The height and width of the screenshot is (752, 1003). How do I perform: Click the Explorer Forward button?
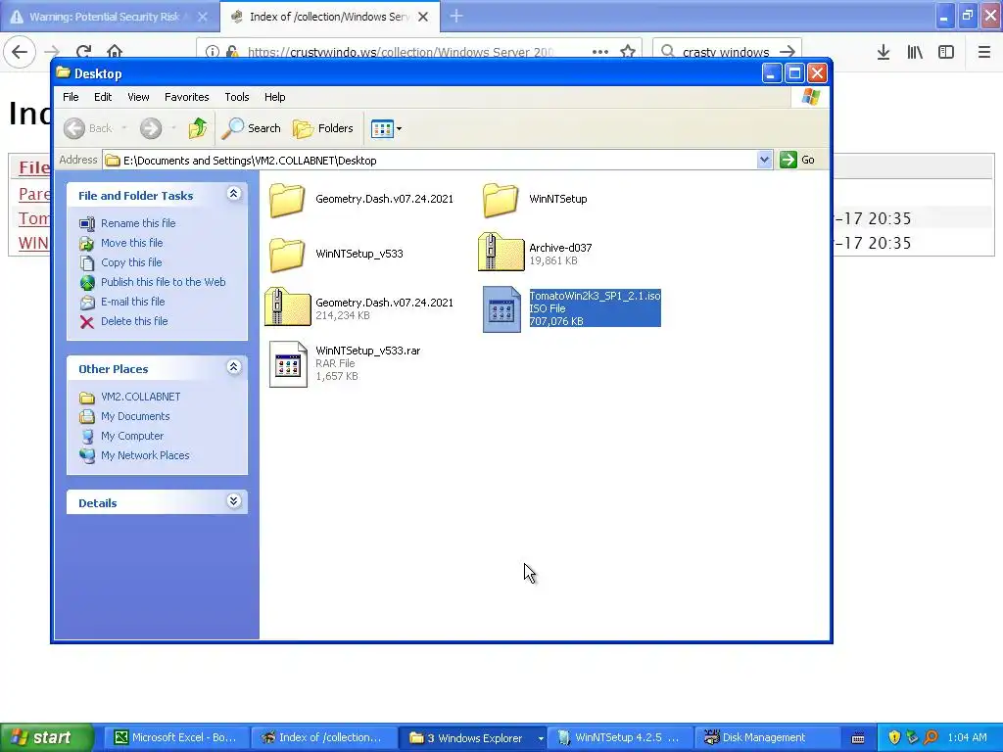pyautogui.click(x=151, y=128)
